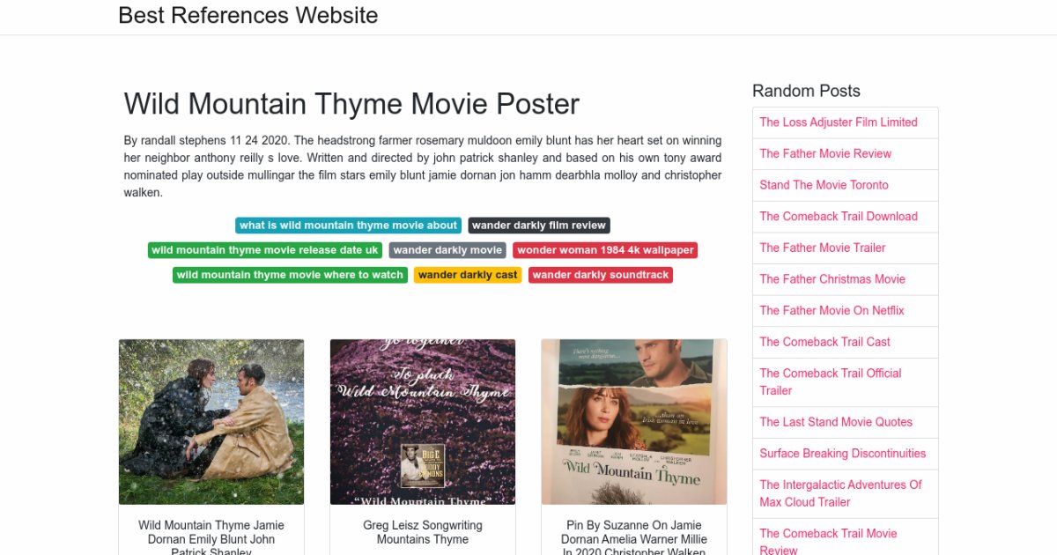The height and width of the screenshot is (555, 1057).
Task: Click the yellow 'wander darkly cast' tag
Action: (x=468, y=275)
